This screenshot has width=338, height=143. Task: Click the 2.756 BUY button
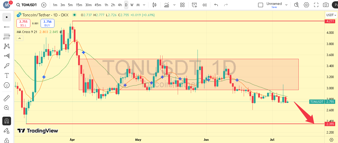point(47,23)
